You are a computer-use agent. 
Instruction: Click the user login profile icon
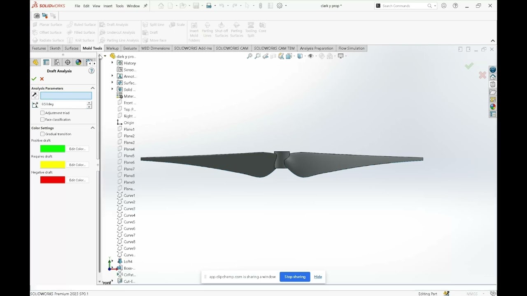click(x=444, y=6)
